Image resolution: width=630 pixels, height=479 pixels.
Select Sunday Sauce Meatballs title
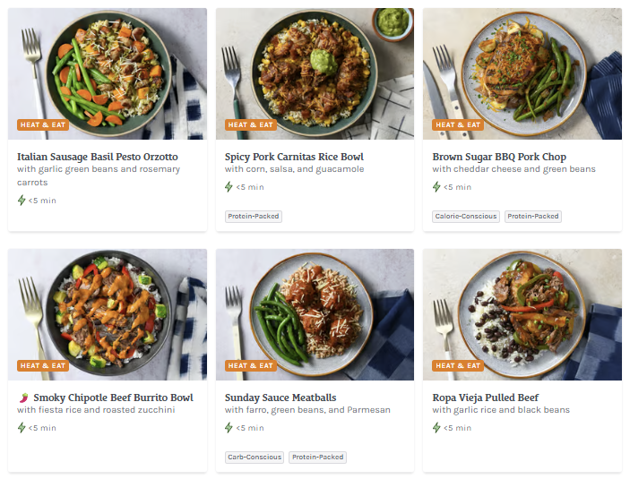click(280, 398)
